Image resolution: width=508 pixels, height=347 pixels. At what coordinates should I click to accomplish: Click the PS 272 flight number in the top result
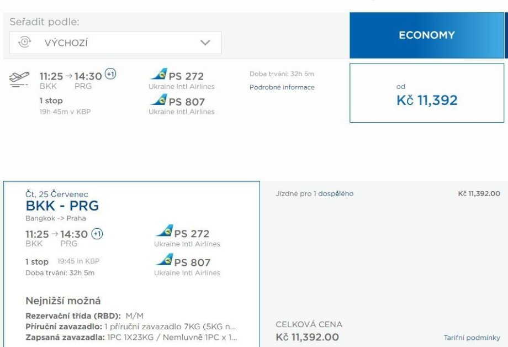point(186,76)
